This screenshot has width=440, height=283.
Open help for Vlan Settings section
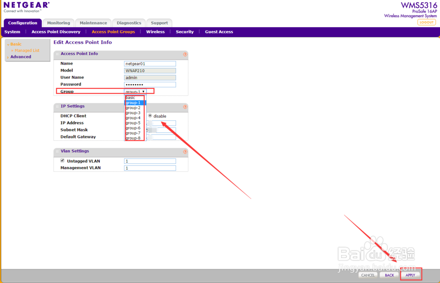[x=185, y=152]
